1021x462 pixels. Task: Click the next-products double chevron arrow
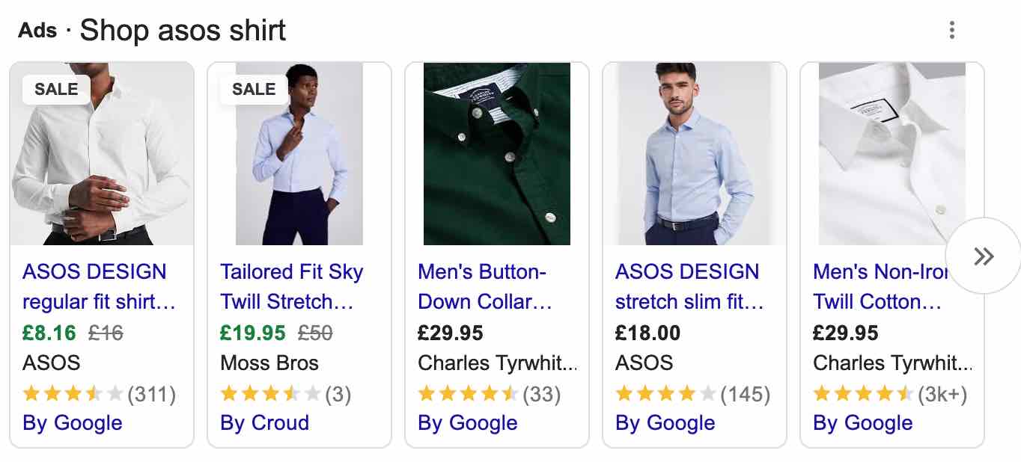click(984, 256)
